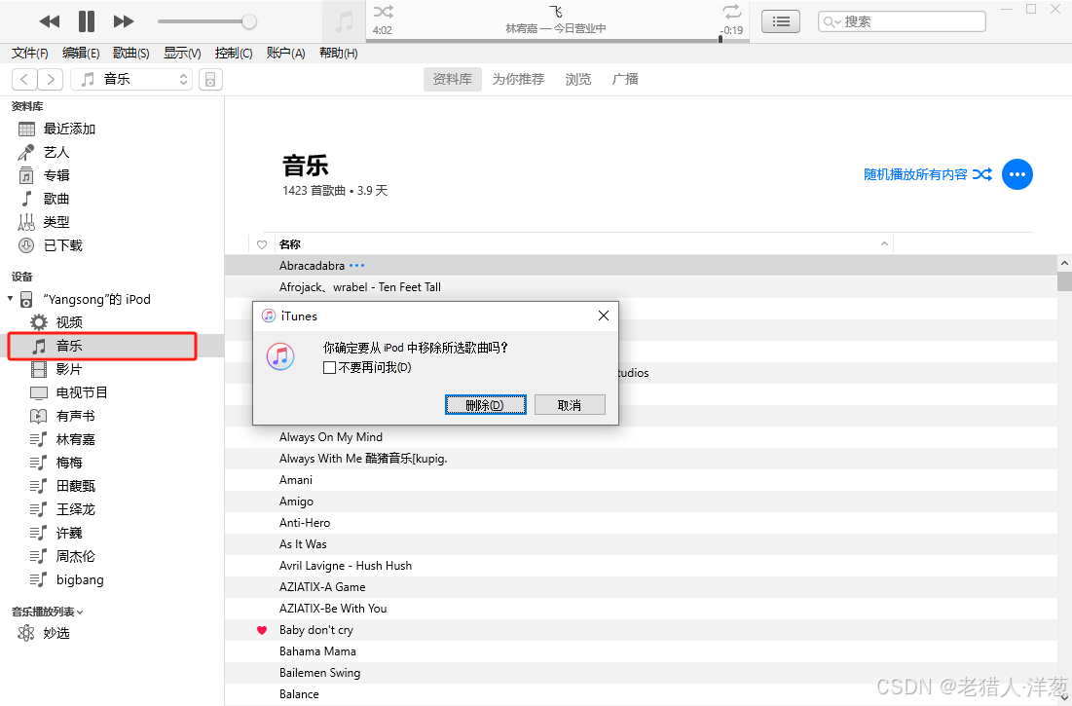Open 影片 under the iPod
This screenshot has width=1072, height=706.
(x=68, y=369)
